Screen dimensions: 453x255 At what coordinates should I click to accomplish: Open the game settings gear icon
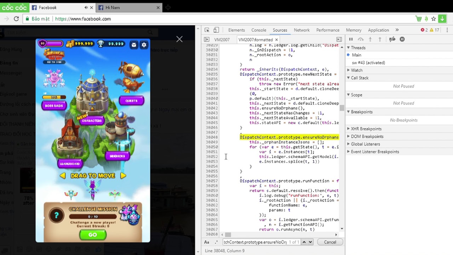(x=144, y=45)
